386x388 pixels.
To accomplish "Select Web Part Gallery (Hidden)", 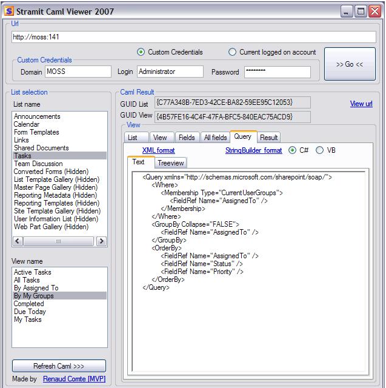I will 59,227.
